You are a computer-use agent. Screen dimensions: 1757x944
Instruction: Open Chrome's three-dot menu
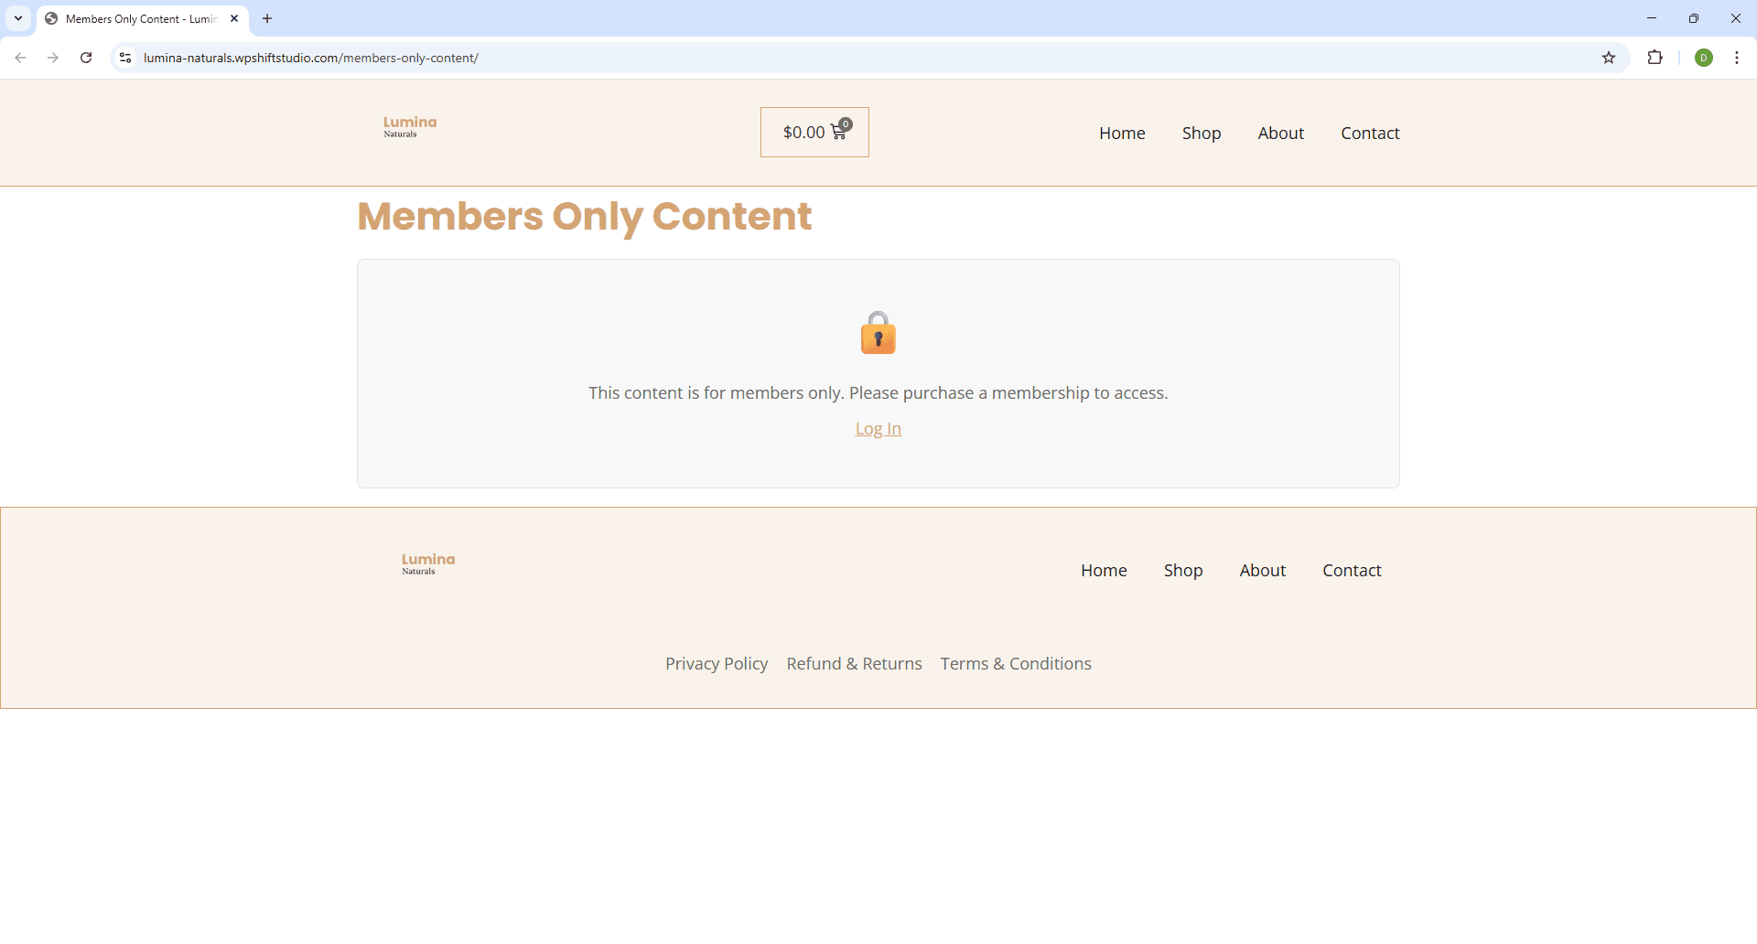pos(1736,58)
